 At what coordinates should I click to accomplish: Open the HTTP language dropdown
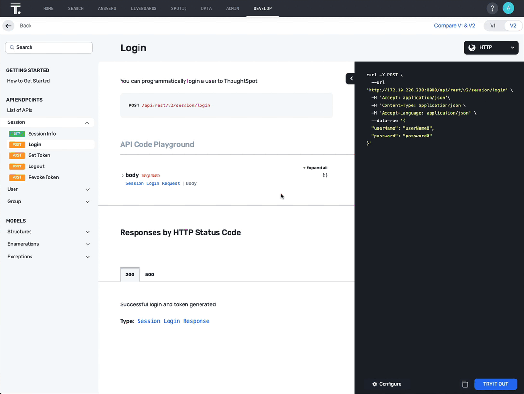click(x=491, y=48)
